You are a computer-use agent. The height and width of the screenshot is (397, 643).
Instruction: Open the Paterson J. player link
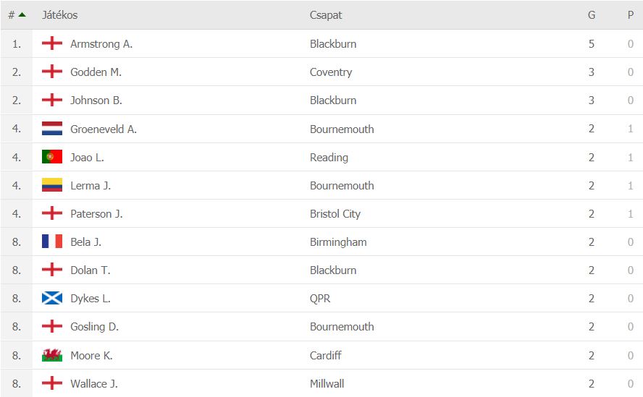pos(96,214)
